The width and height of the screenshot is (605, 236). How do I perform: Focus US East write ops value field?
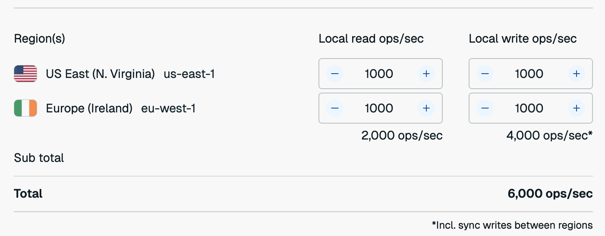click(x=529, y=74)
